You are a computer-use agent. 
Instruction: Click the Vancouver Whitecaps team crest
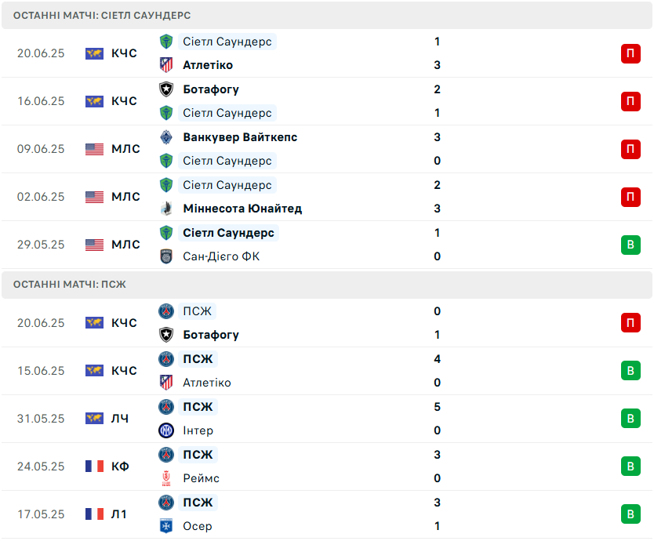pyautogui.click(x=166, y=137)
